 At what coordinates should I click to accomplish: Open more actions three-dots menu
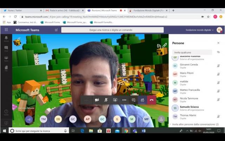[124, 100]
